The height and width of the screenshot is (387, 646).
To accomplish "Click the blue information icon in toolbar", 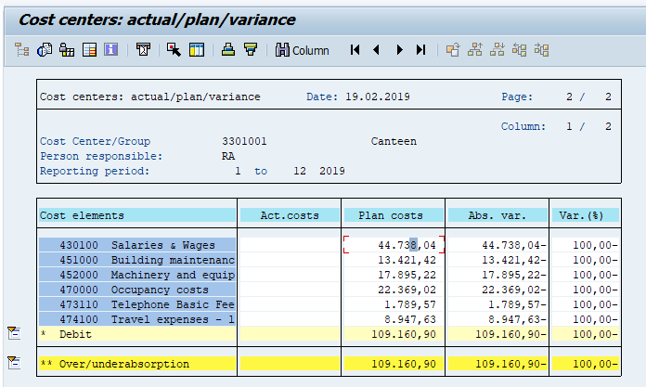I will (x=111, y=50).
